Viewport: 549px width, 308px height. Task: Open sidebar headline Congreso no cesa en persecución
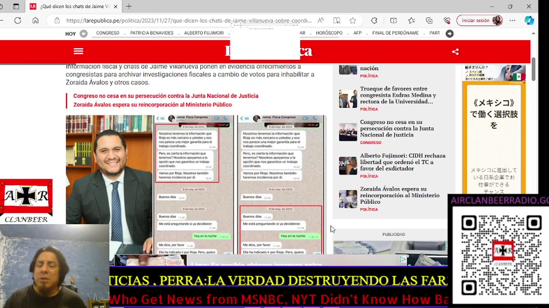click(x=397, y=128)
